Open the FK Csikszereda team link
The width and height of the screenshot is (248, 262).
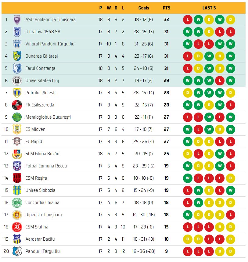[40, 105]
